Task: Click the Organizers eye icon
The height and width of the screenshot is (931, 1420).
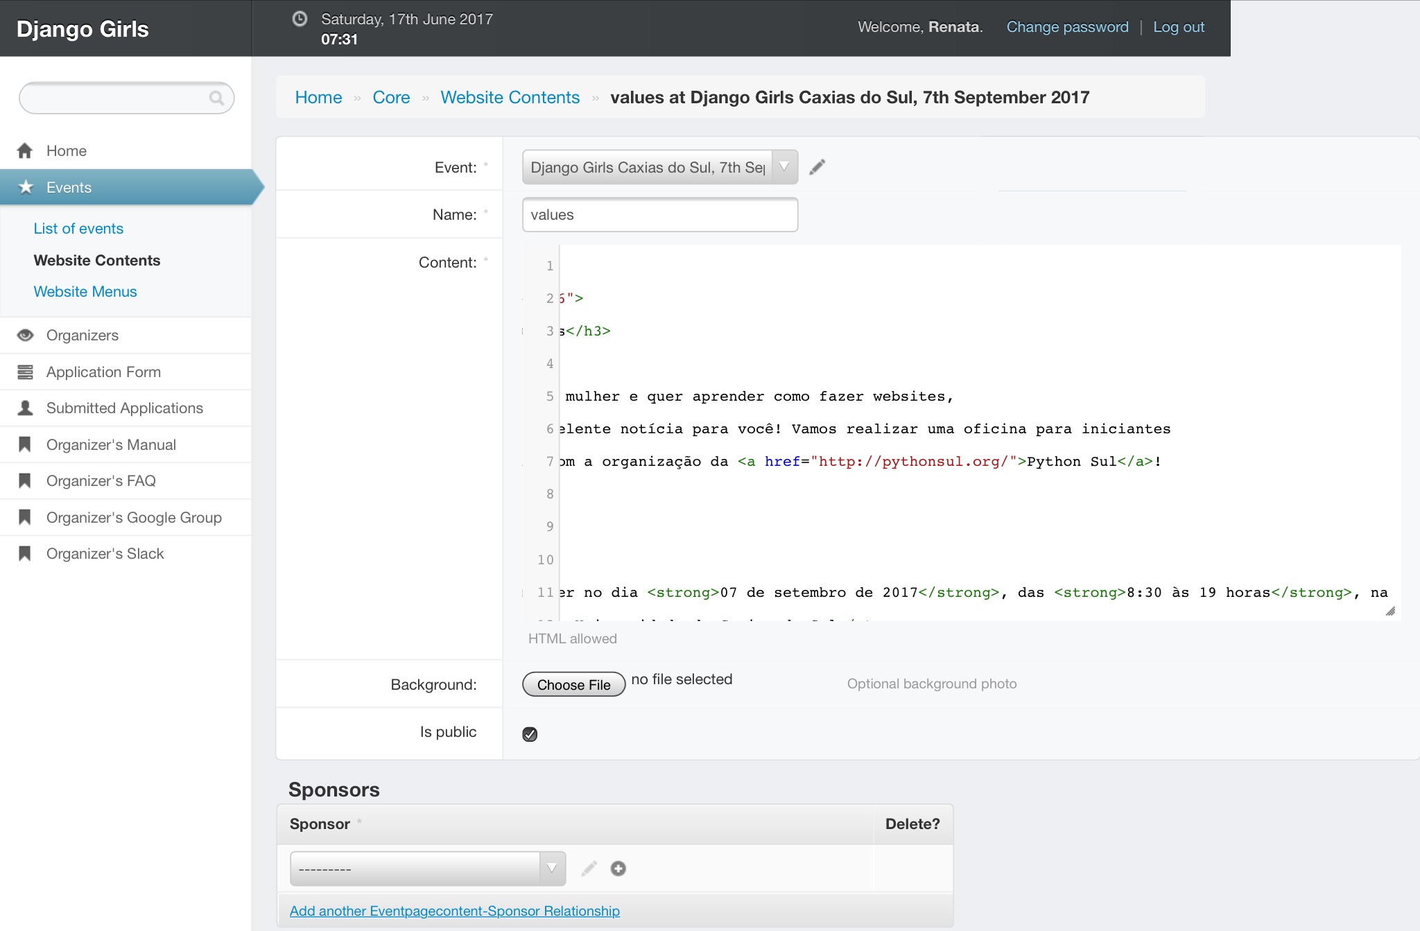Action: coord(25,335)
